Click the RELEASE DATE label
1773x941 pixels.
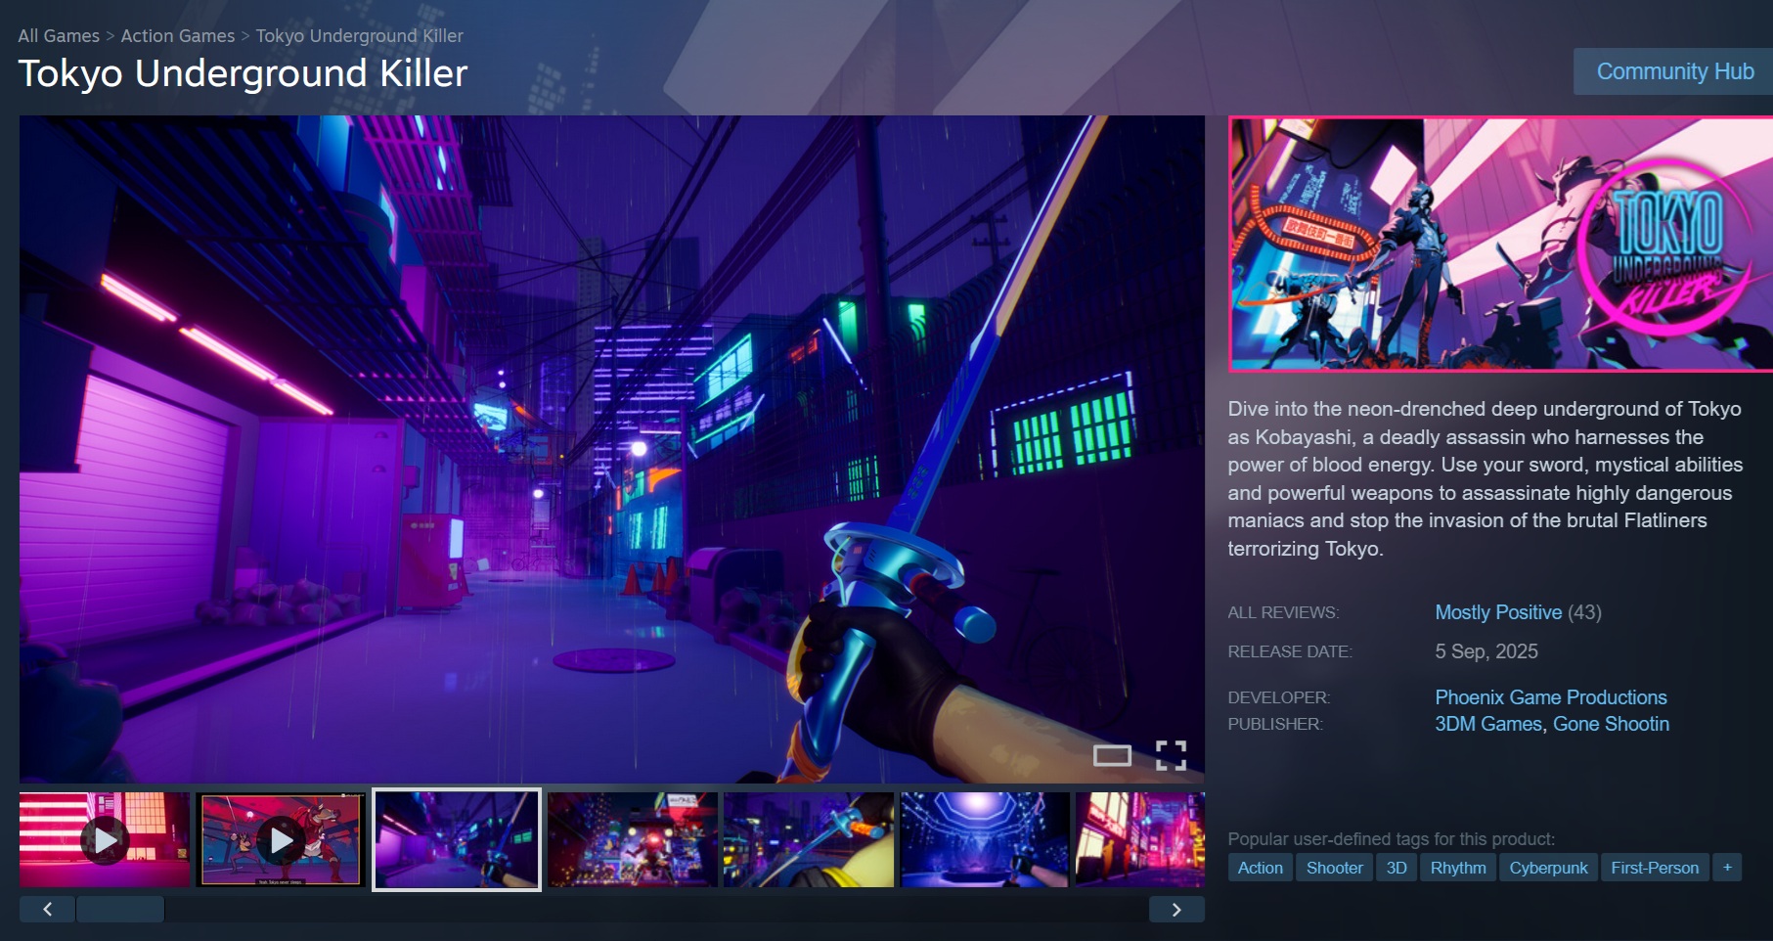point(1290,651)
